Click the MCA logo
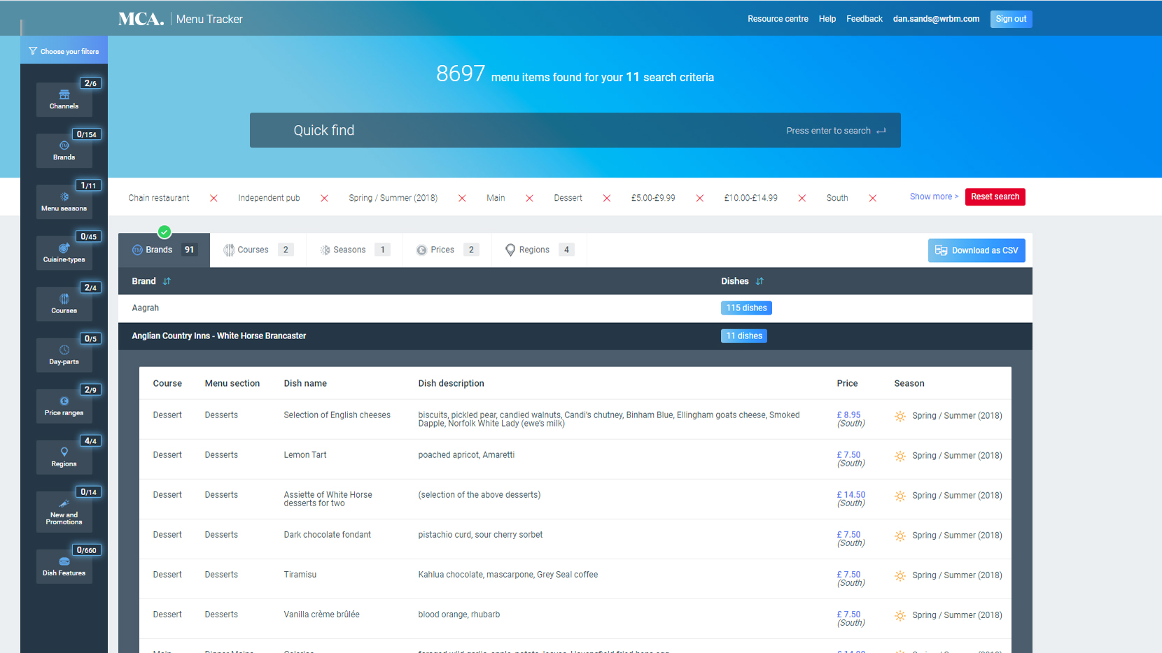The width and height of the screenshot is (1162, 653). 141,19
